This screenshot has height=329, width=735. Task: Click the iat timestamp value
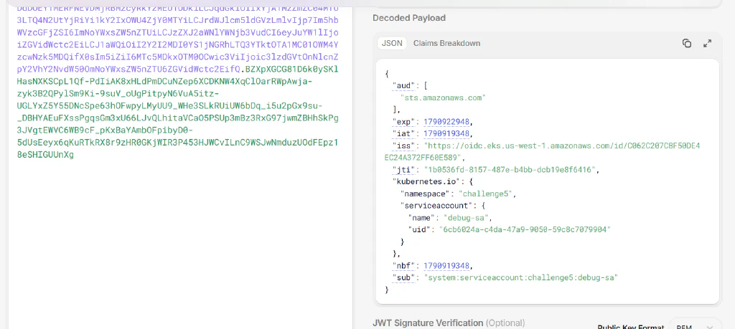point(446,134)
